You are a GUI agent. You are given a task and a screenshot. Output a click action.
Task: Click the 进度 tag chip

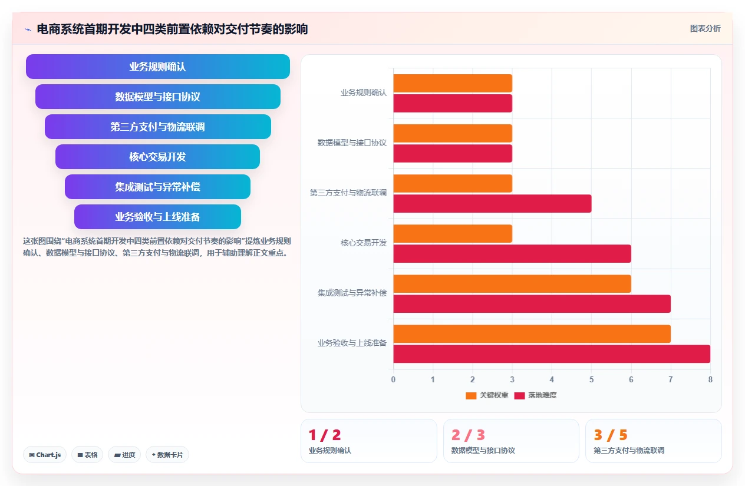click(x=124, y=455)
